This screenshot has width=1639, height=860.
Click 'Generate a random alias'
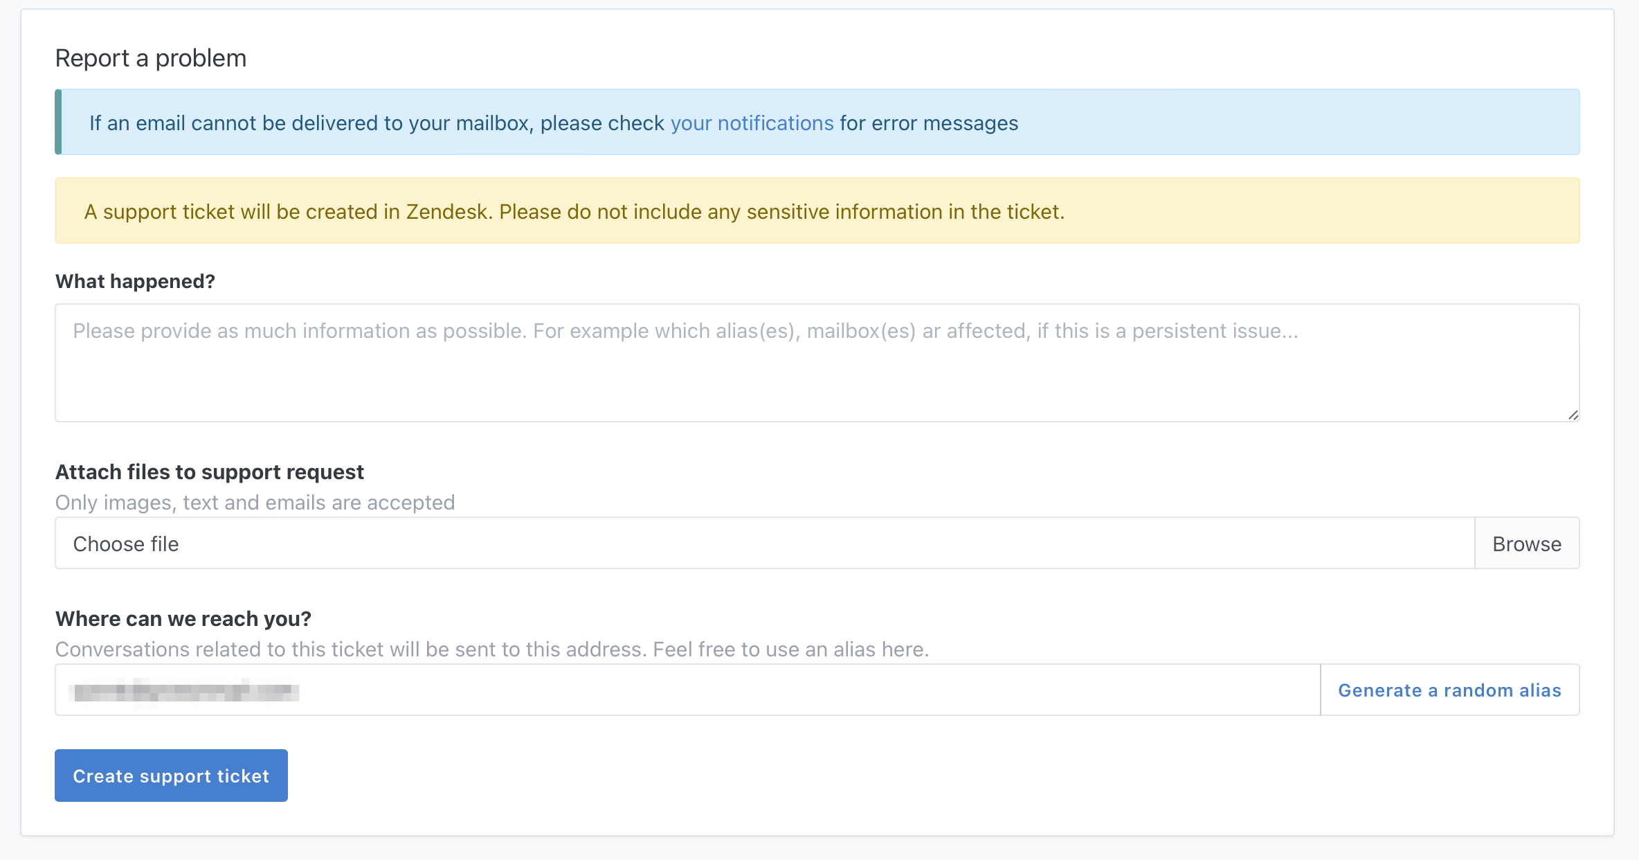click(x=1449, y=690)
